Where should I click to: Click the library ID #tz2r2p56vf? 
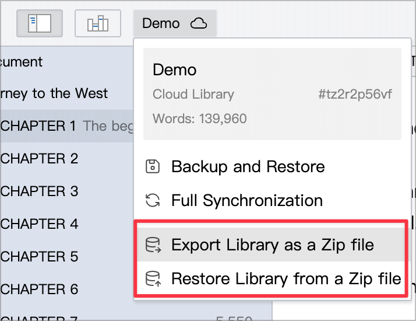[355, 94]
